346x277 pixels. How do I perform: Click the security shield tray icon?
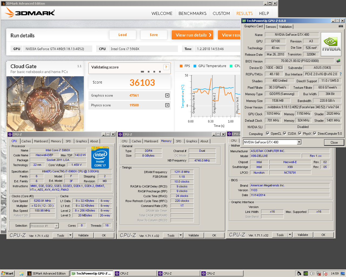tap(325, 273)
